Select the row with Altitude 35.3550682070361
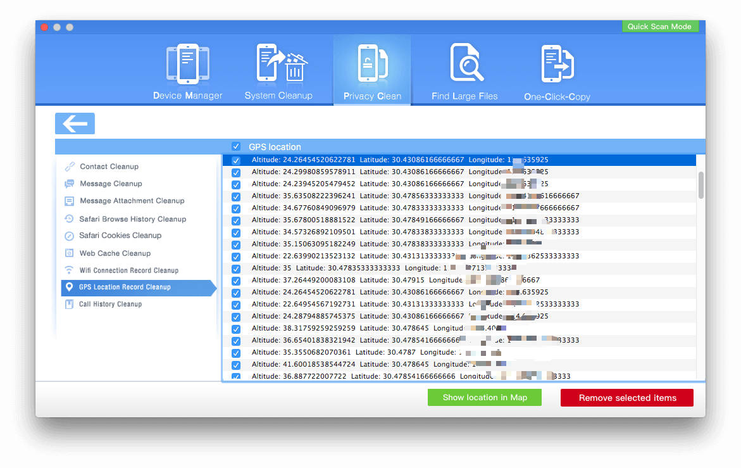This screenshot has width=741, height=468. coord(459,352)
